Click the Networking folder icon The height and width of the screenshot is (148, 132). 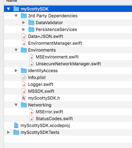[x=24, y=105]
